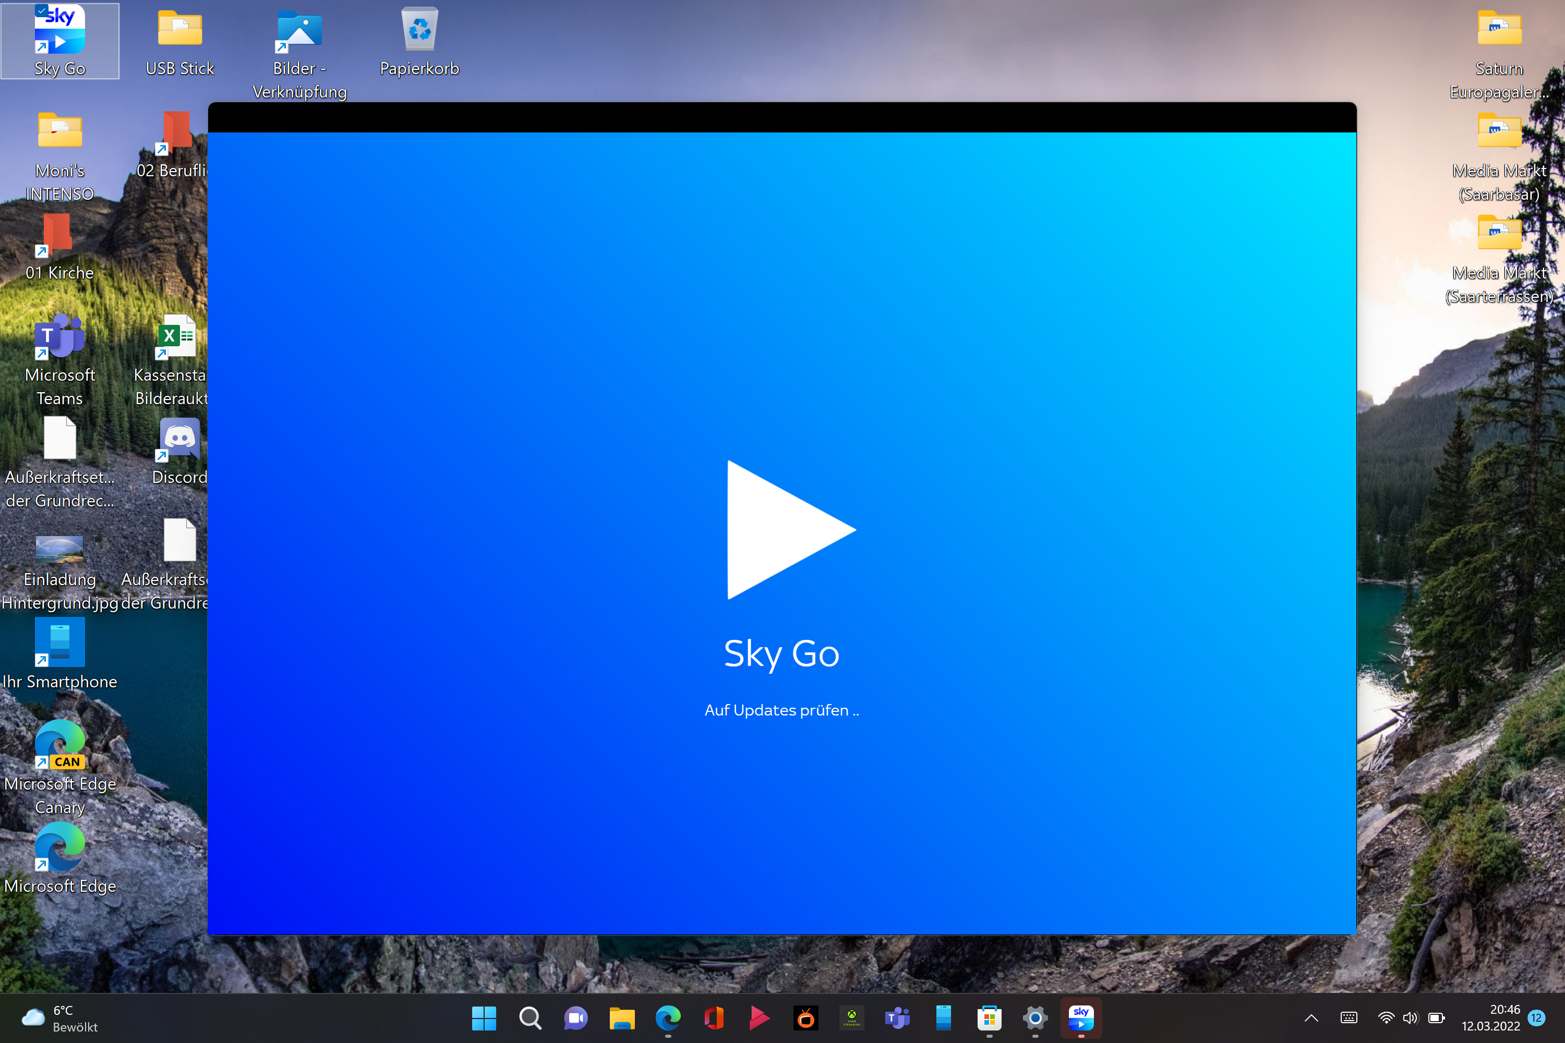Open the battery status tray icon
The height and width of the screenshot is (1043, 1565).
point(1437,1018)
